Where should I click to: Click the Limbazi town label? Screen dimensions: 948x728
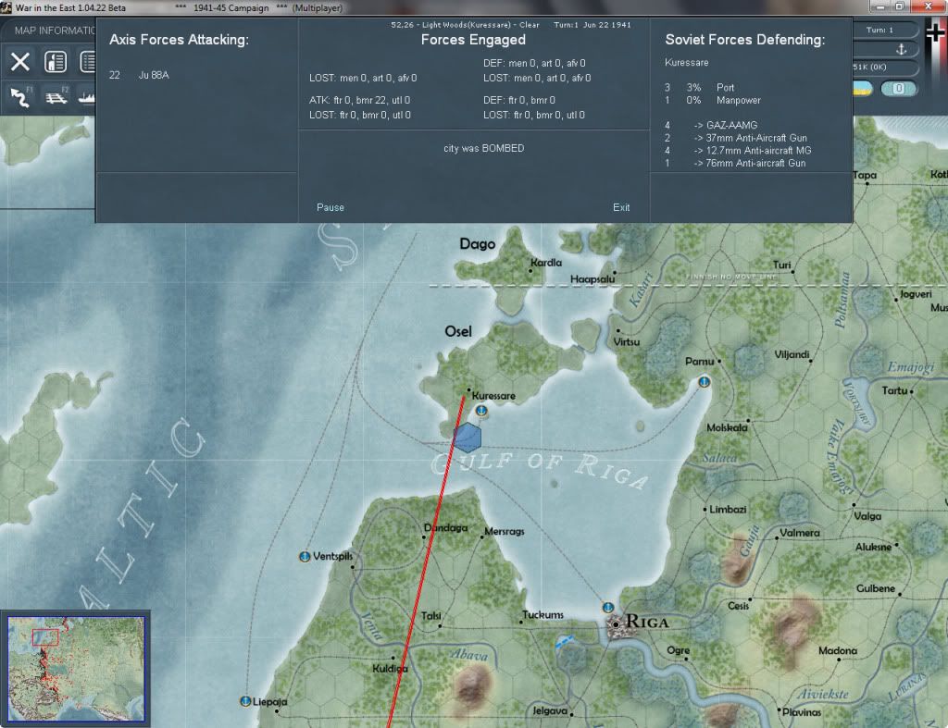point(728,510)
